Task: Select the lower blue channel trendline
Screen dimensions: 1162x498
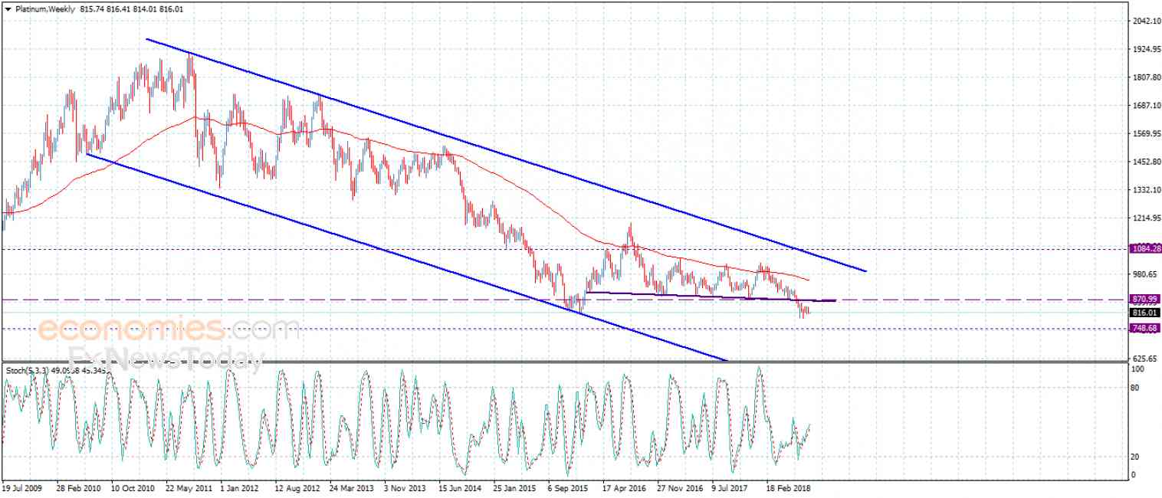Action: (406, 257)
